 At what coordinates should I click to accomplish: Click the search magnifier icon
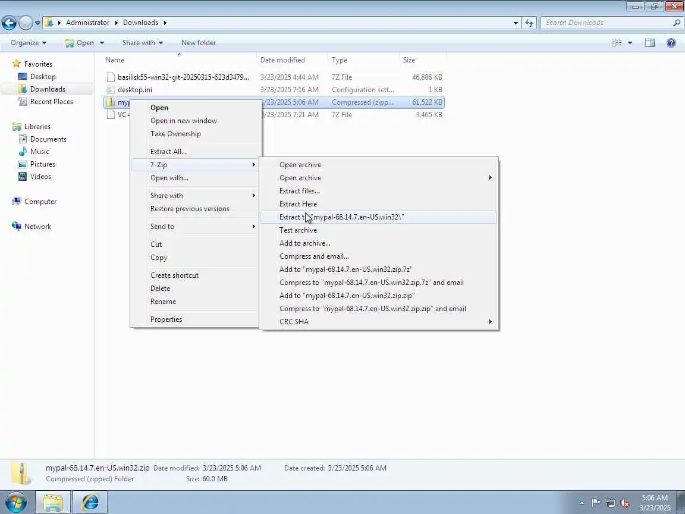click(x=677, y=23)
